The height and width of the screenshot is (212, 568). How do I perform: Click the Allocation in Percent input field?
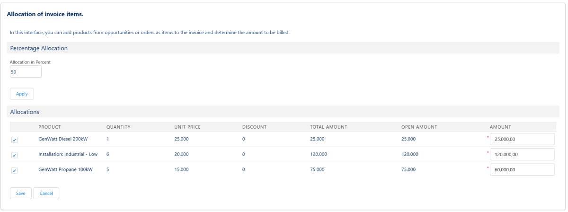point(26,71)
